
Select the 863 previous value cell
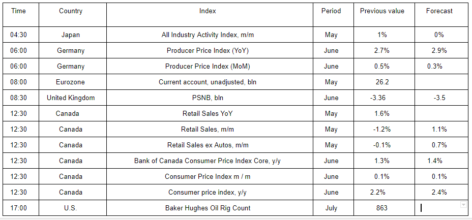pyautogui.click(x=382, y=208)
